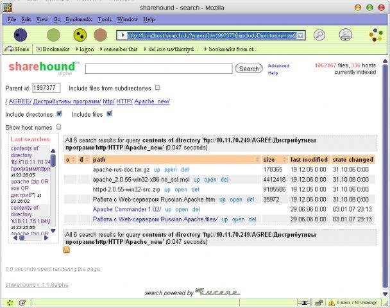Open the del.icio.us bookmark

tap(171, 49)
